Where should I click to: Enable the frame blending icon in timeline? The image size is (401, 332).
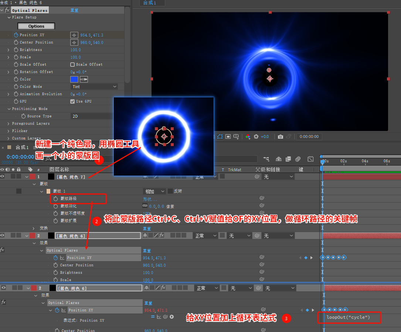288,159
